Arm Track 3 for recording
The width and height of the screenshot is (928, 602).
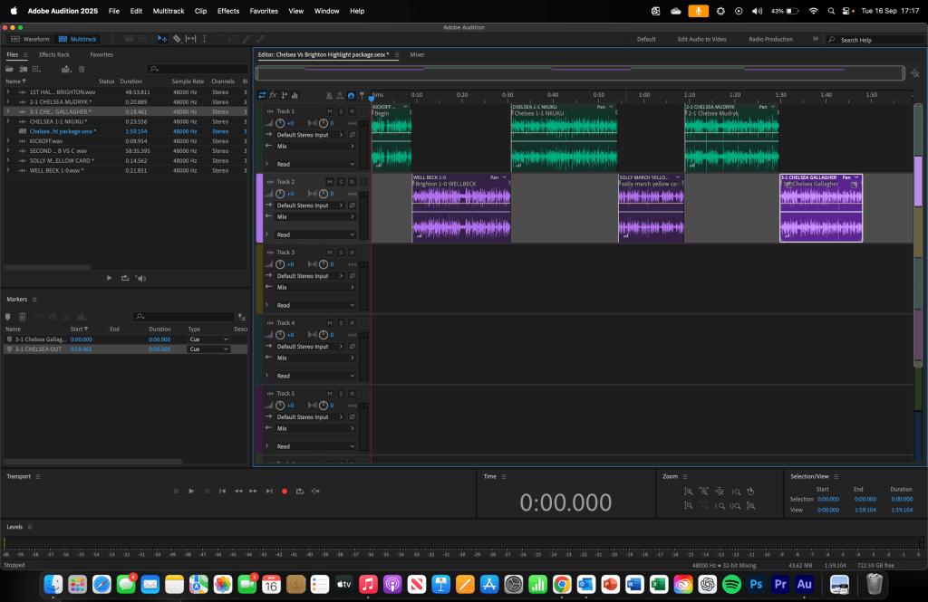click(352, 253)
